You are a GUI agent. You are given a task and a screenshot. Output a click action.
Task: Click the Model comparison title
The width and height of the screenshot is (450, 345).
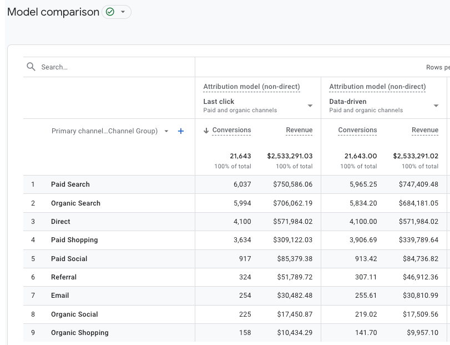(53, 12)
